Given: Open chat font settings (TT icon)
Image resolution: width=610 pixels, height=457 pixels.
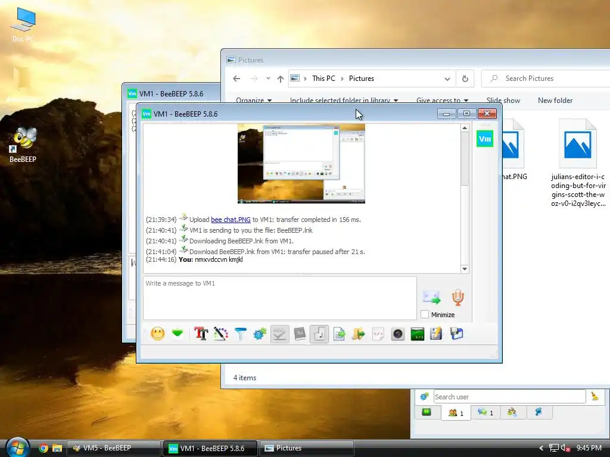Looking at the screenshot, I should 201,334.
